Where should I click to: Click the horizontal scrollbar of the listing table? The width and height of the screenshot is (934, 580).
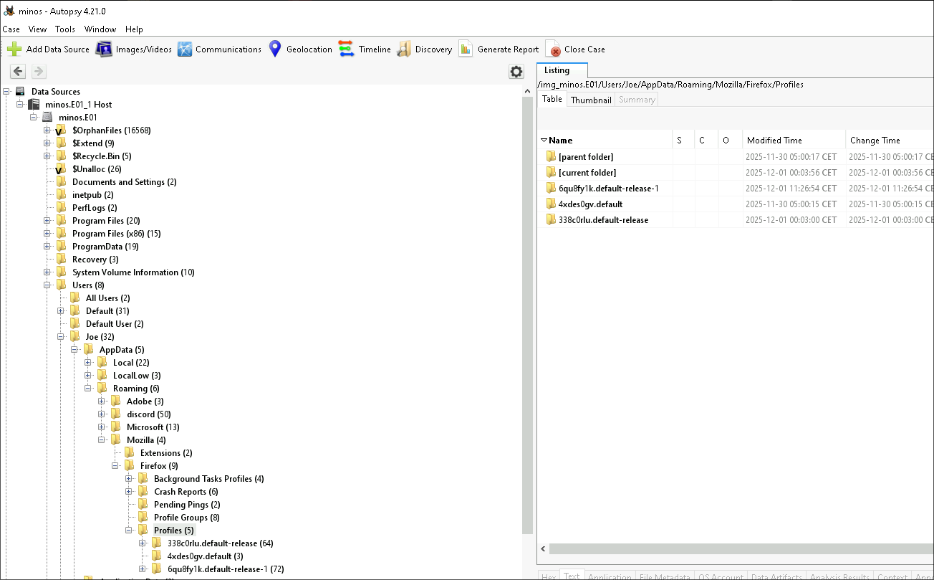(x=741, y=548)
